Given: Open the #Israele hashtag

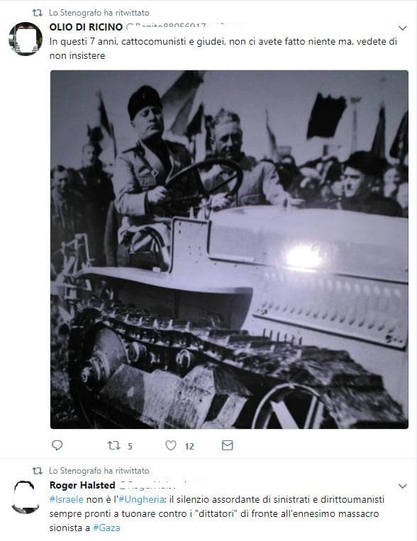Looking at the screenshot, I should pyautogui.click(x=67, y=500).
